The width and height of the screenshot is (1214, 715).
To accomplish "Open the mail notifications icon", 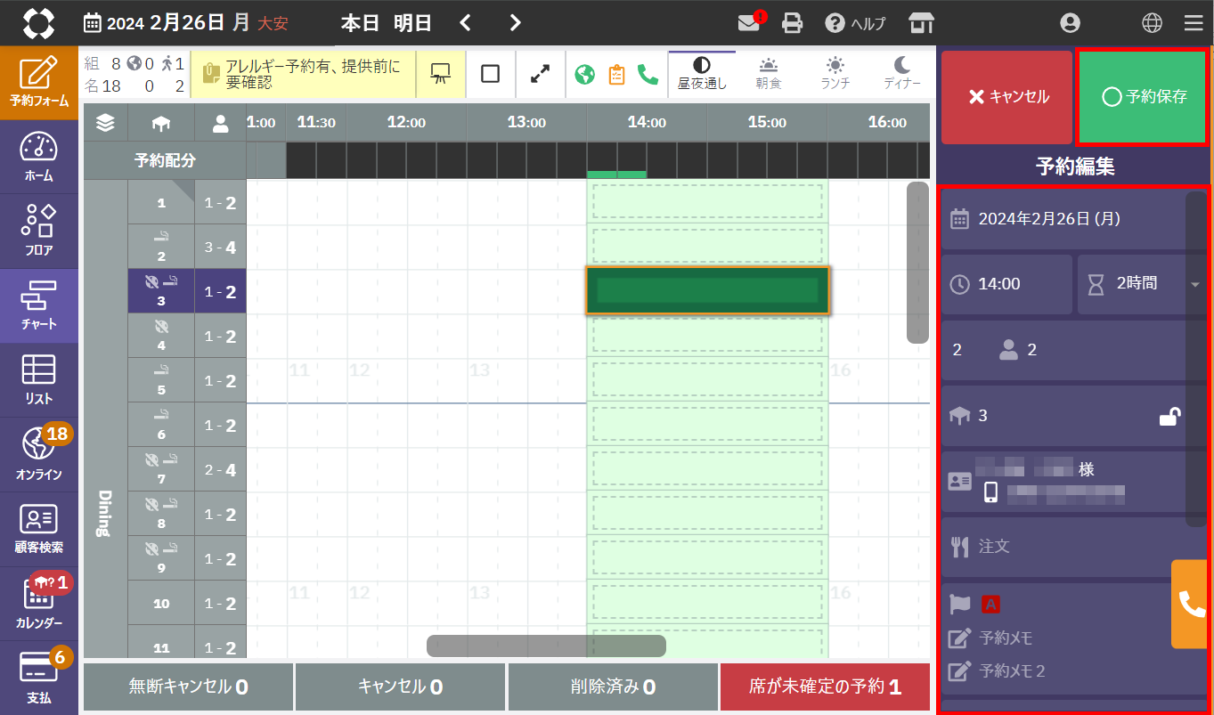I will [x=750, y=23].
